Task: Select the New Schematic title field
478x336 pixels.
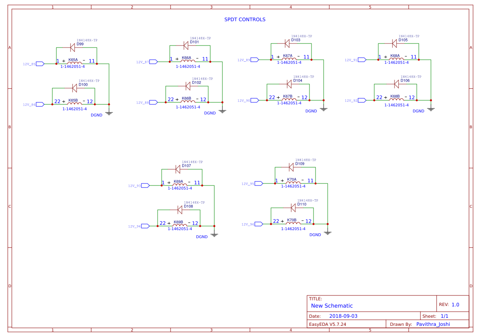Action: click(x=332, y=306)
